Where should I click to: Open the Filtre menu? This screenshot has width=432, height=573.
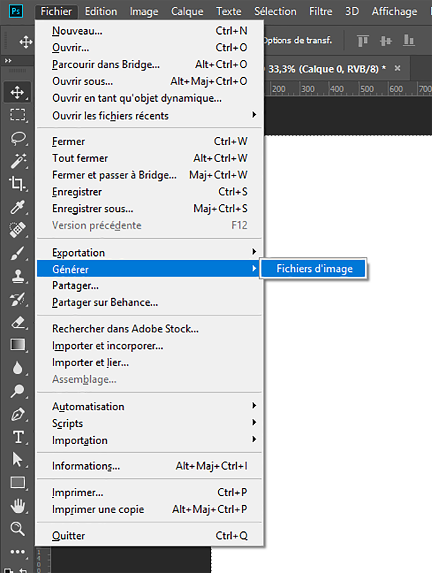click(321, 11)
